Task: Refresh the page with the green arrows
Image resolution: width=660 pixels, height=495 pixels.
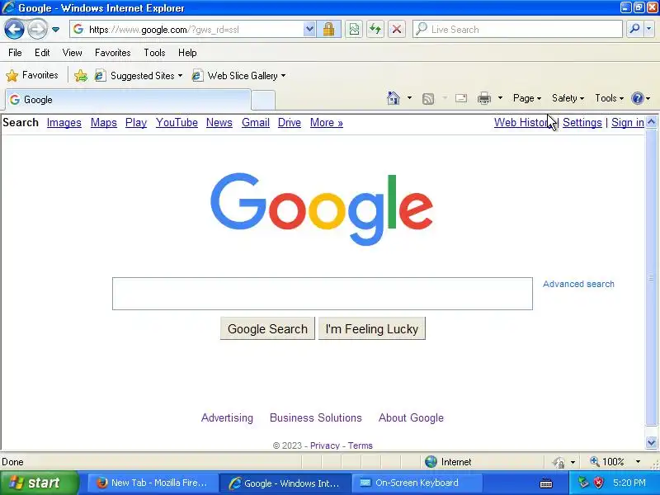Action: click(375, 30)
